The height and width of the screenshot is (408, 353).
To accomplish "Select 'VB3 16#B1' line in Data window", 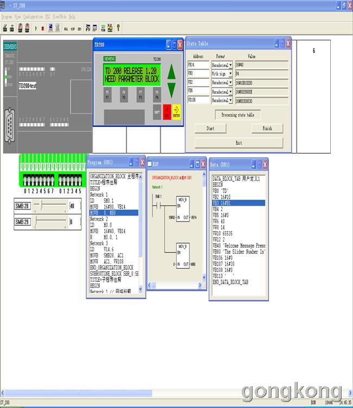I will (x=239, y=203).
